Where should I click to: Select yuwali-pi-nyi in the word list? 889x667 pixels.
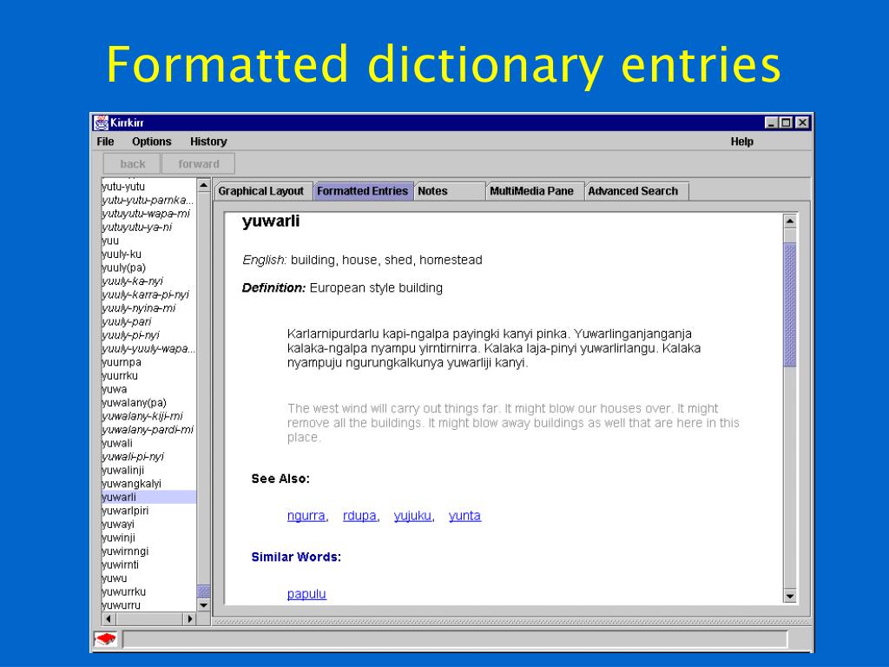click(x=148, y=457)
